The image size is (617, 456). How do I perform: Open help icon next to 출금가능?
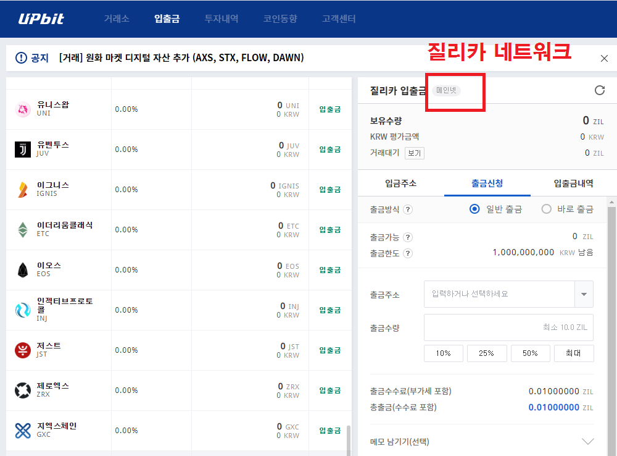coord(408,237)
